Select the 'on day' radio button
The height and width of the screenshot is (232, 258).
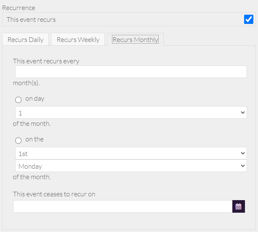pyautogui.click(x=18, y=100)
